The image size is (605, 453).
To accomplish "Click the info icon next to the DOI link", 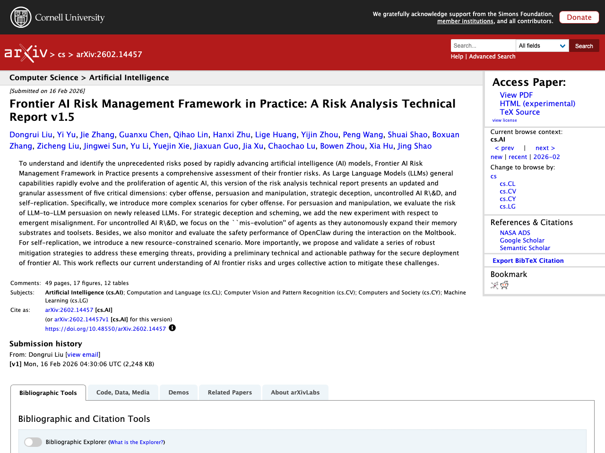I will coord(172,327).
